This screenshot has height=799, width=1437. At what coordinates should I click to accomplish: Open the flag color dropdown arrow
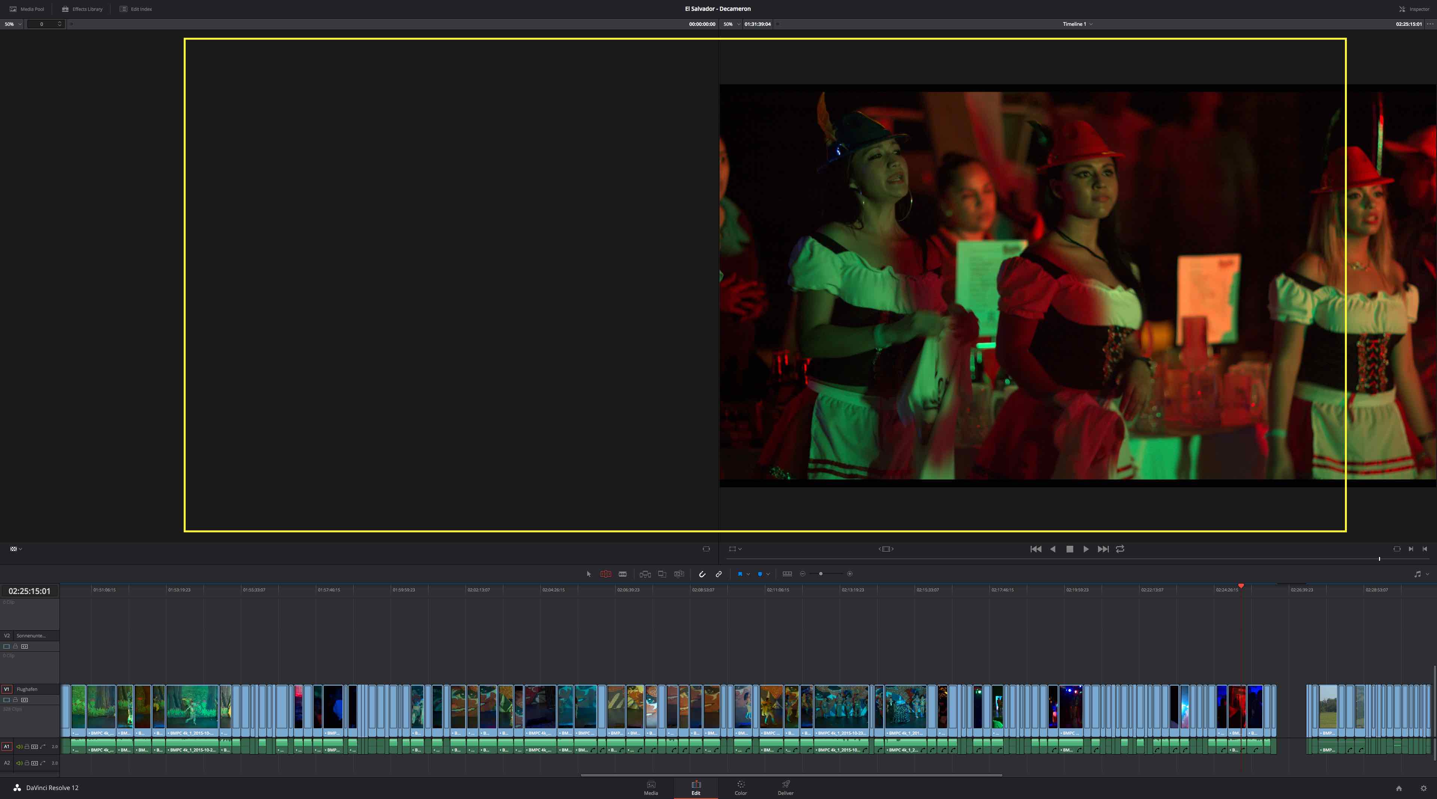coord(748,574)
